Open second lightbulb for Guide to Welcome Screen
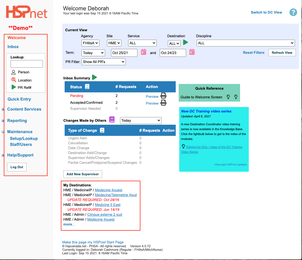Viewport: 302px width, 260px height. (x=236, y=97)
